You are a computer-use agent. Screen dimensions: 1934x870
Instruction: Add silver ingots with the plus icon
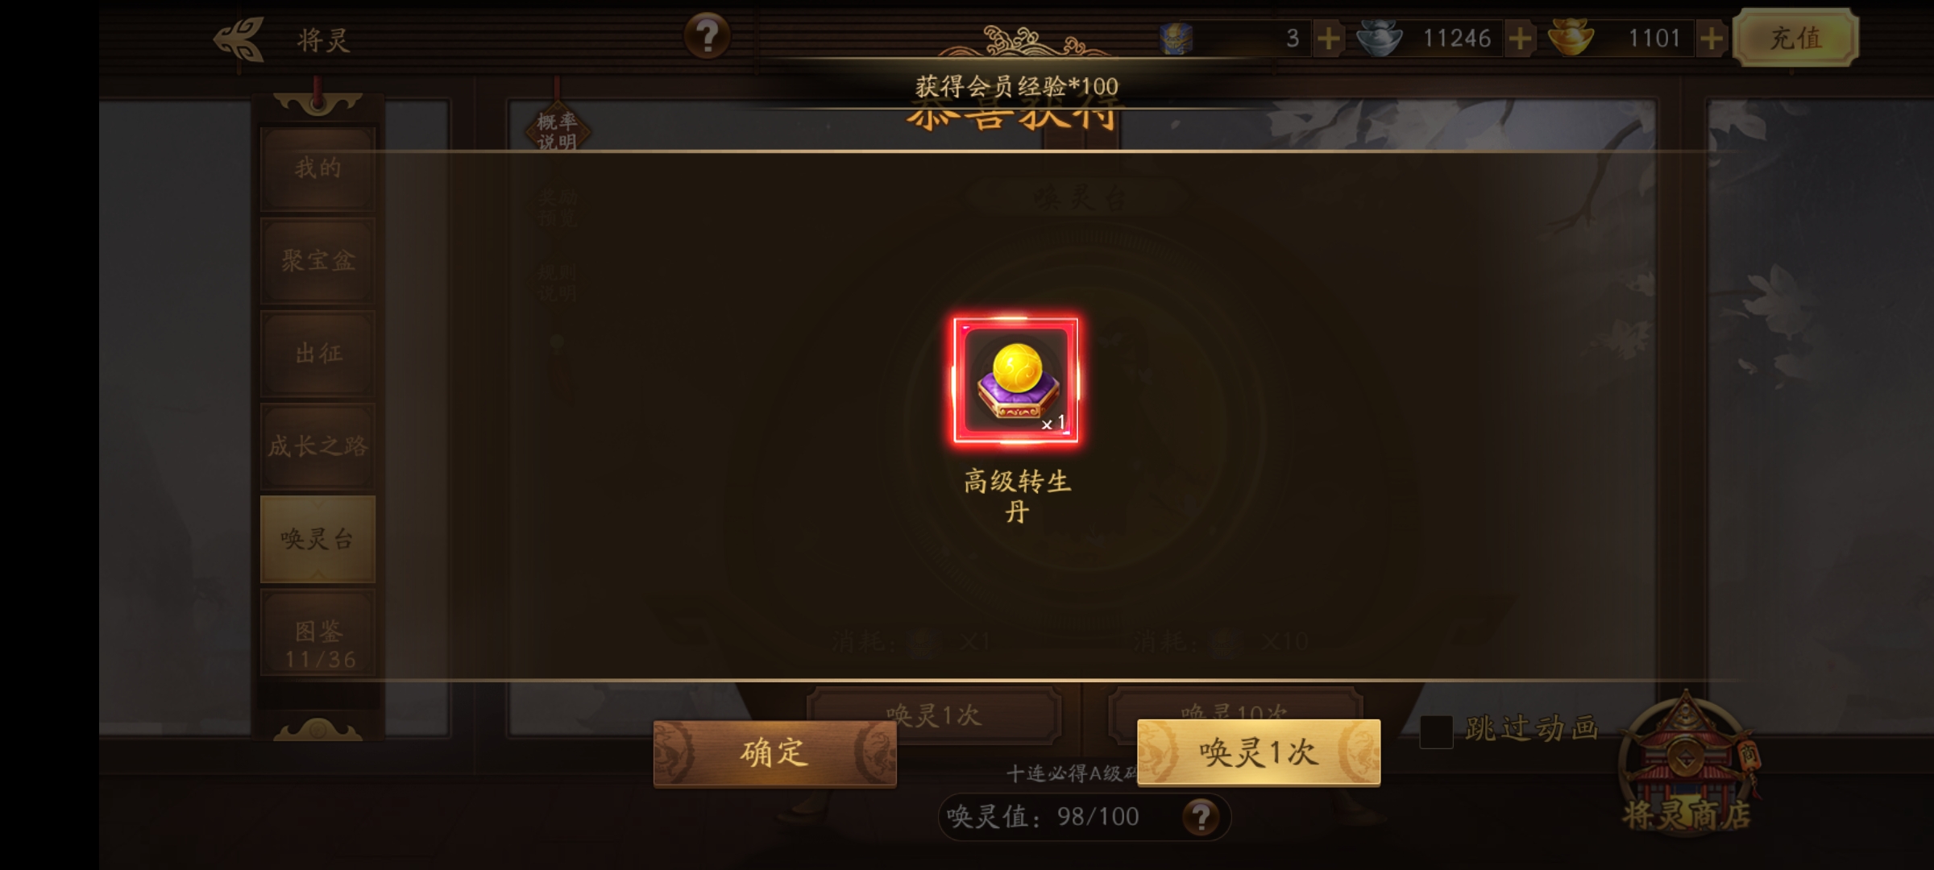(x=1520, y=38)
